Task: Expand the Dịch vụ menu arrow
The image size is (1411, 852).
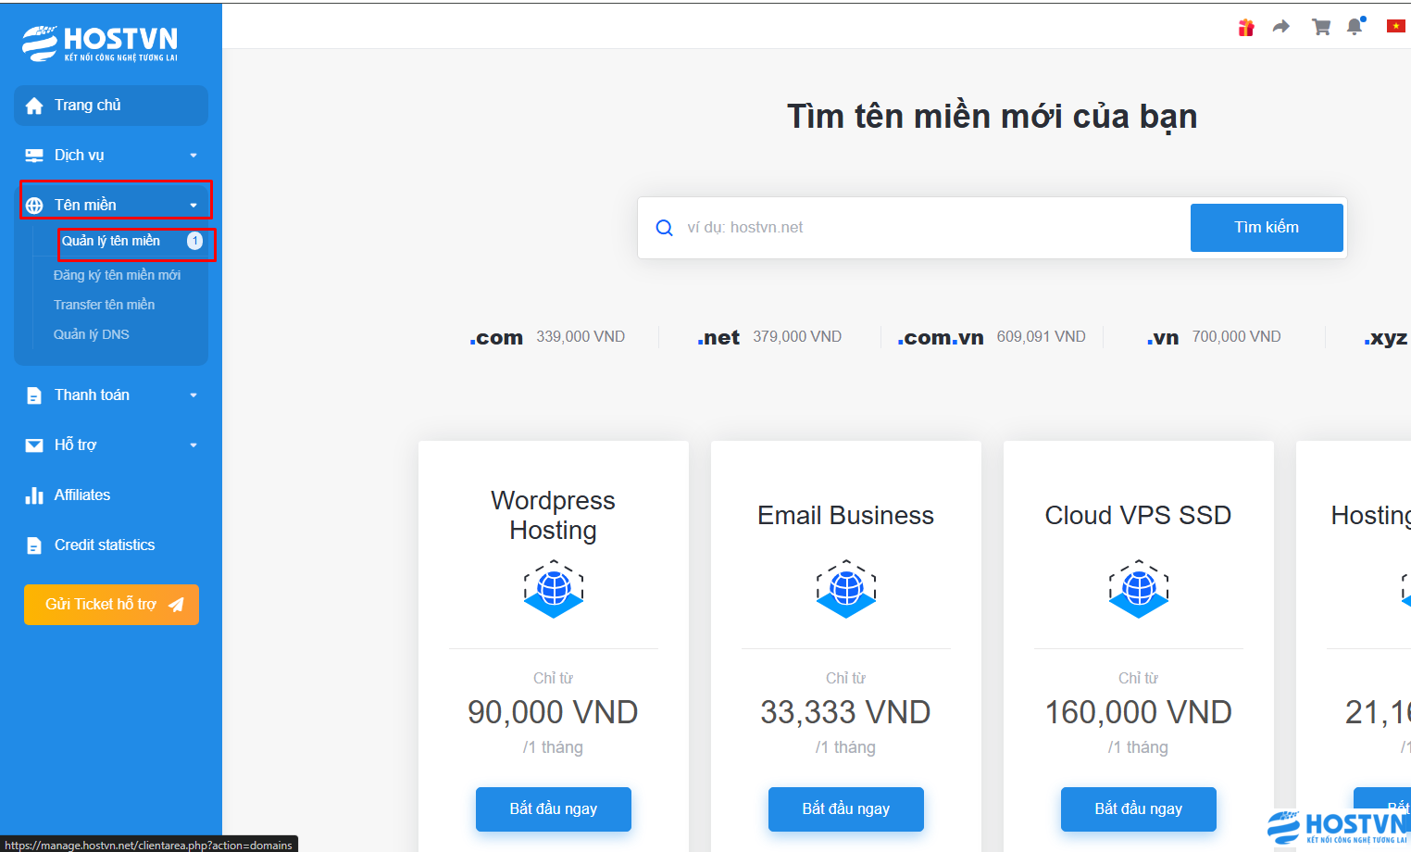Action: pos(194,156)
